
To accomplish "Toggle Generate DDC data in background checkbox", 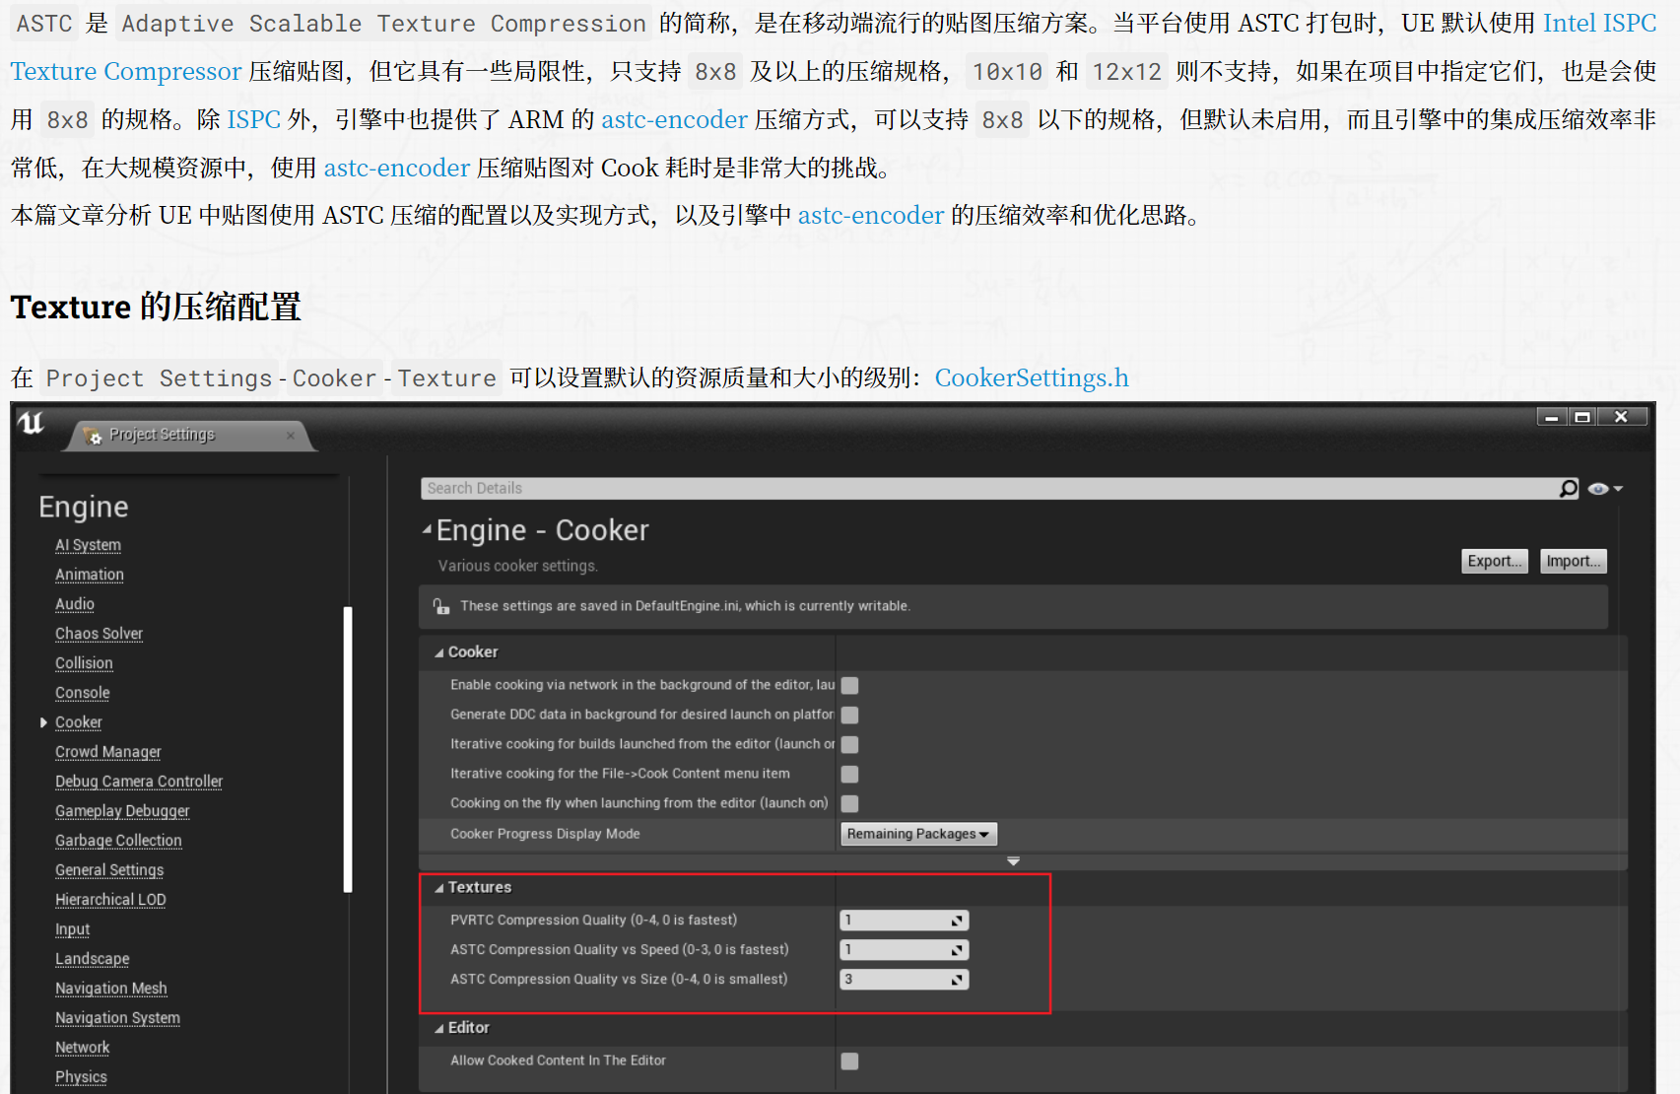I will click(850, 715).
